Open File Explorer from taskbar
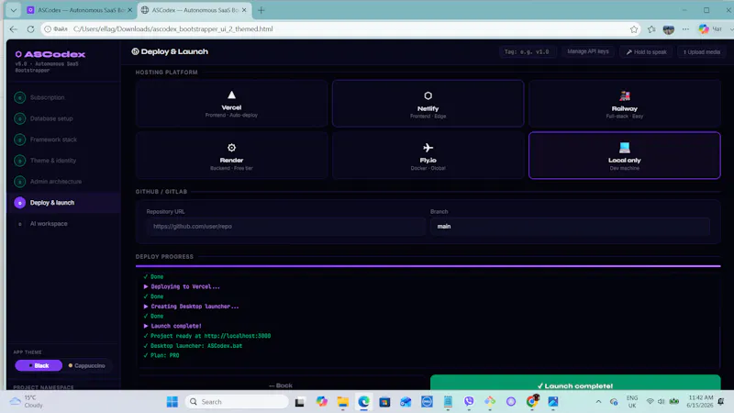This screenshot has width=734, height=413. [342, 402]
